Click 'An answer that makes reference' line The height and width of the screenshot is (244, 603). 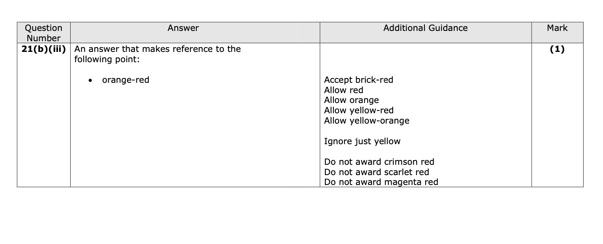(x=157, y=49)
